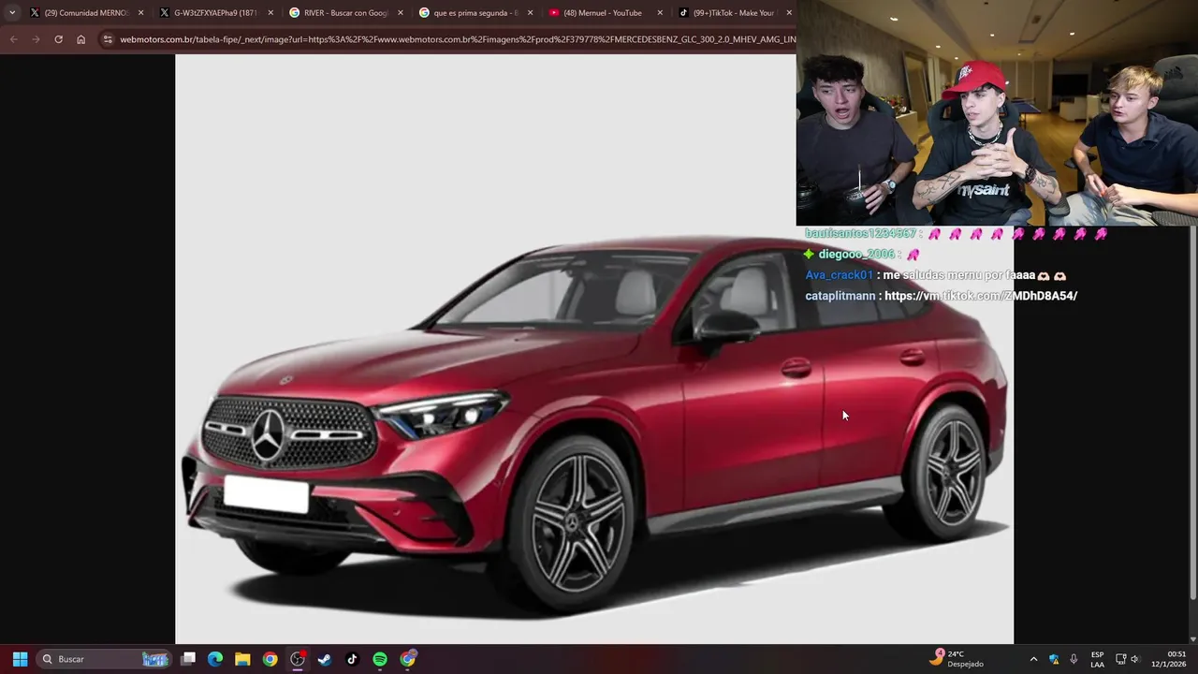The height and width of the screenshot is (674, 1198).
Task: Close the G-W3tZFXYAEPha9 tab
Action: (270, 13)
